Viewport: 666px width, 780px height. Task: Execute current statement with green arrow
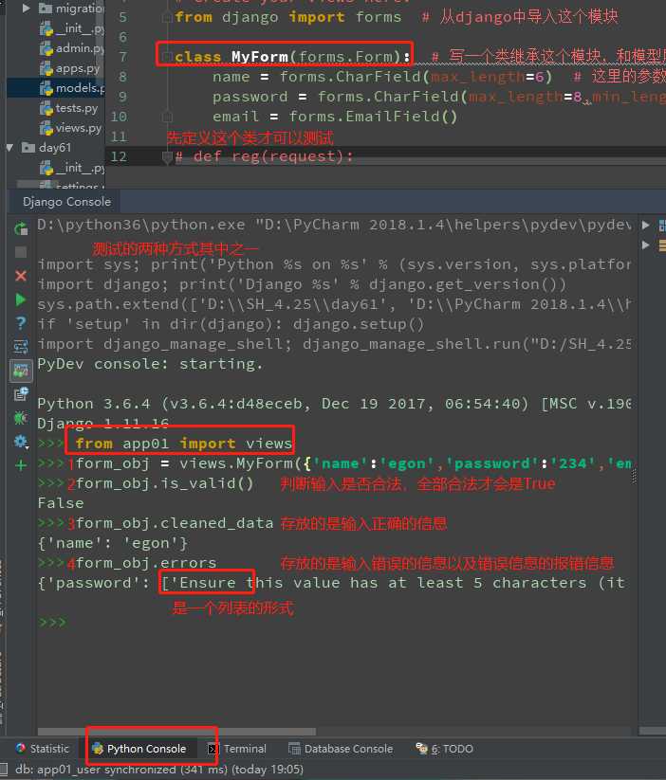(21, 299)
